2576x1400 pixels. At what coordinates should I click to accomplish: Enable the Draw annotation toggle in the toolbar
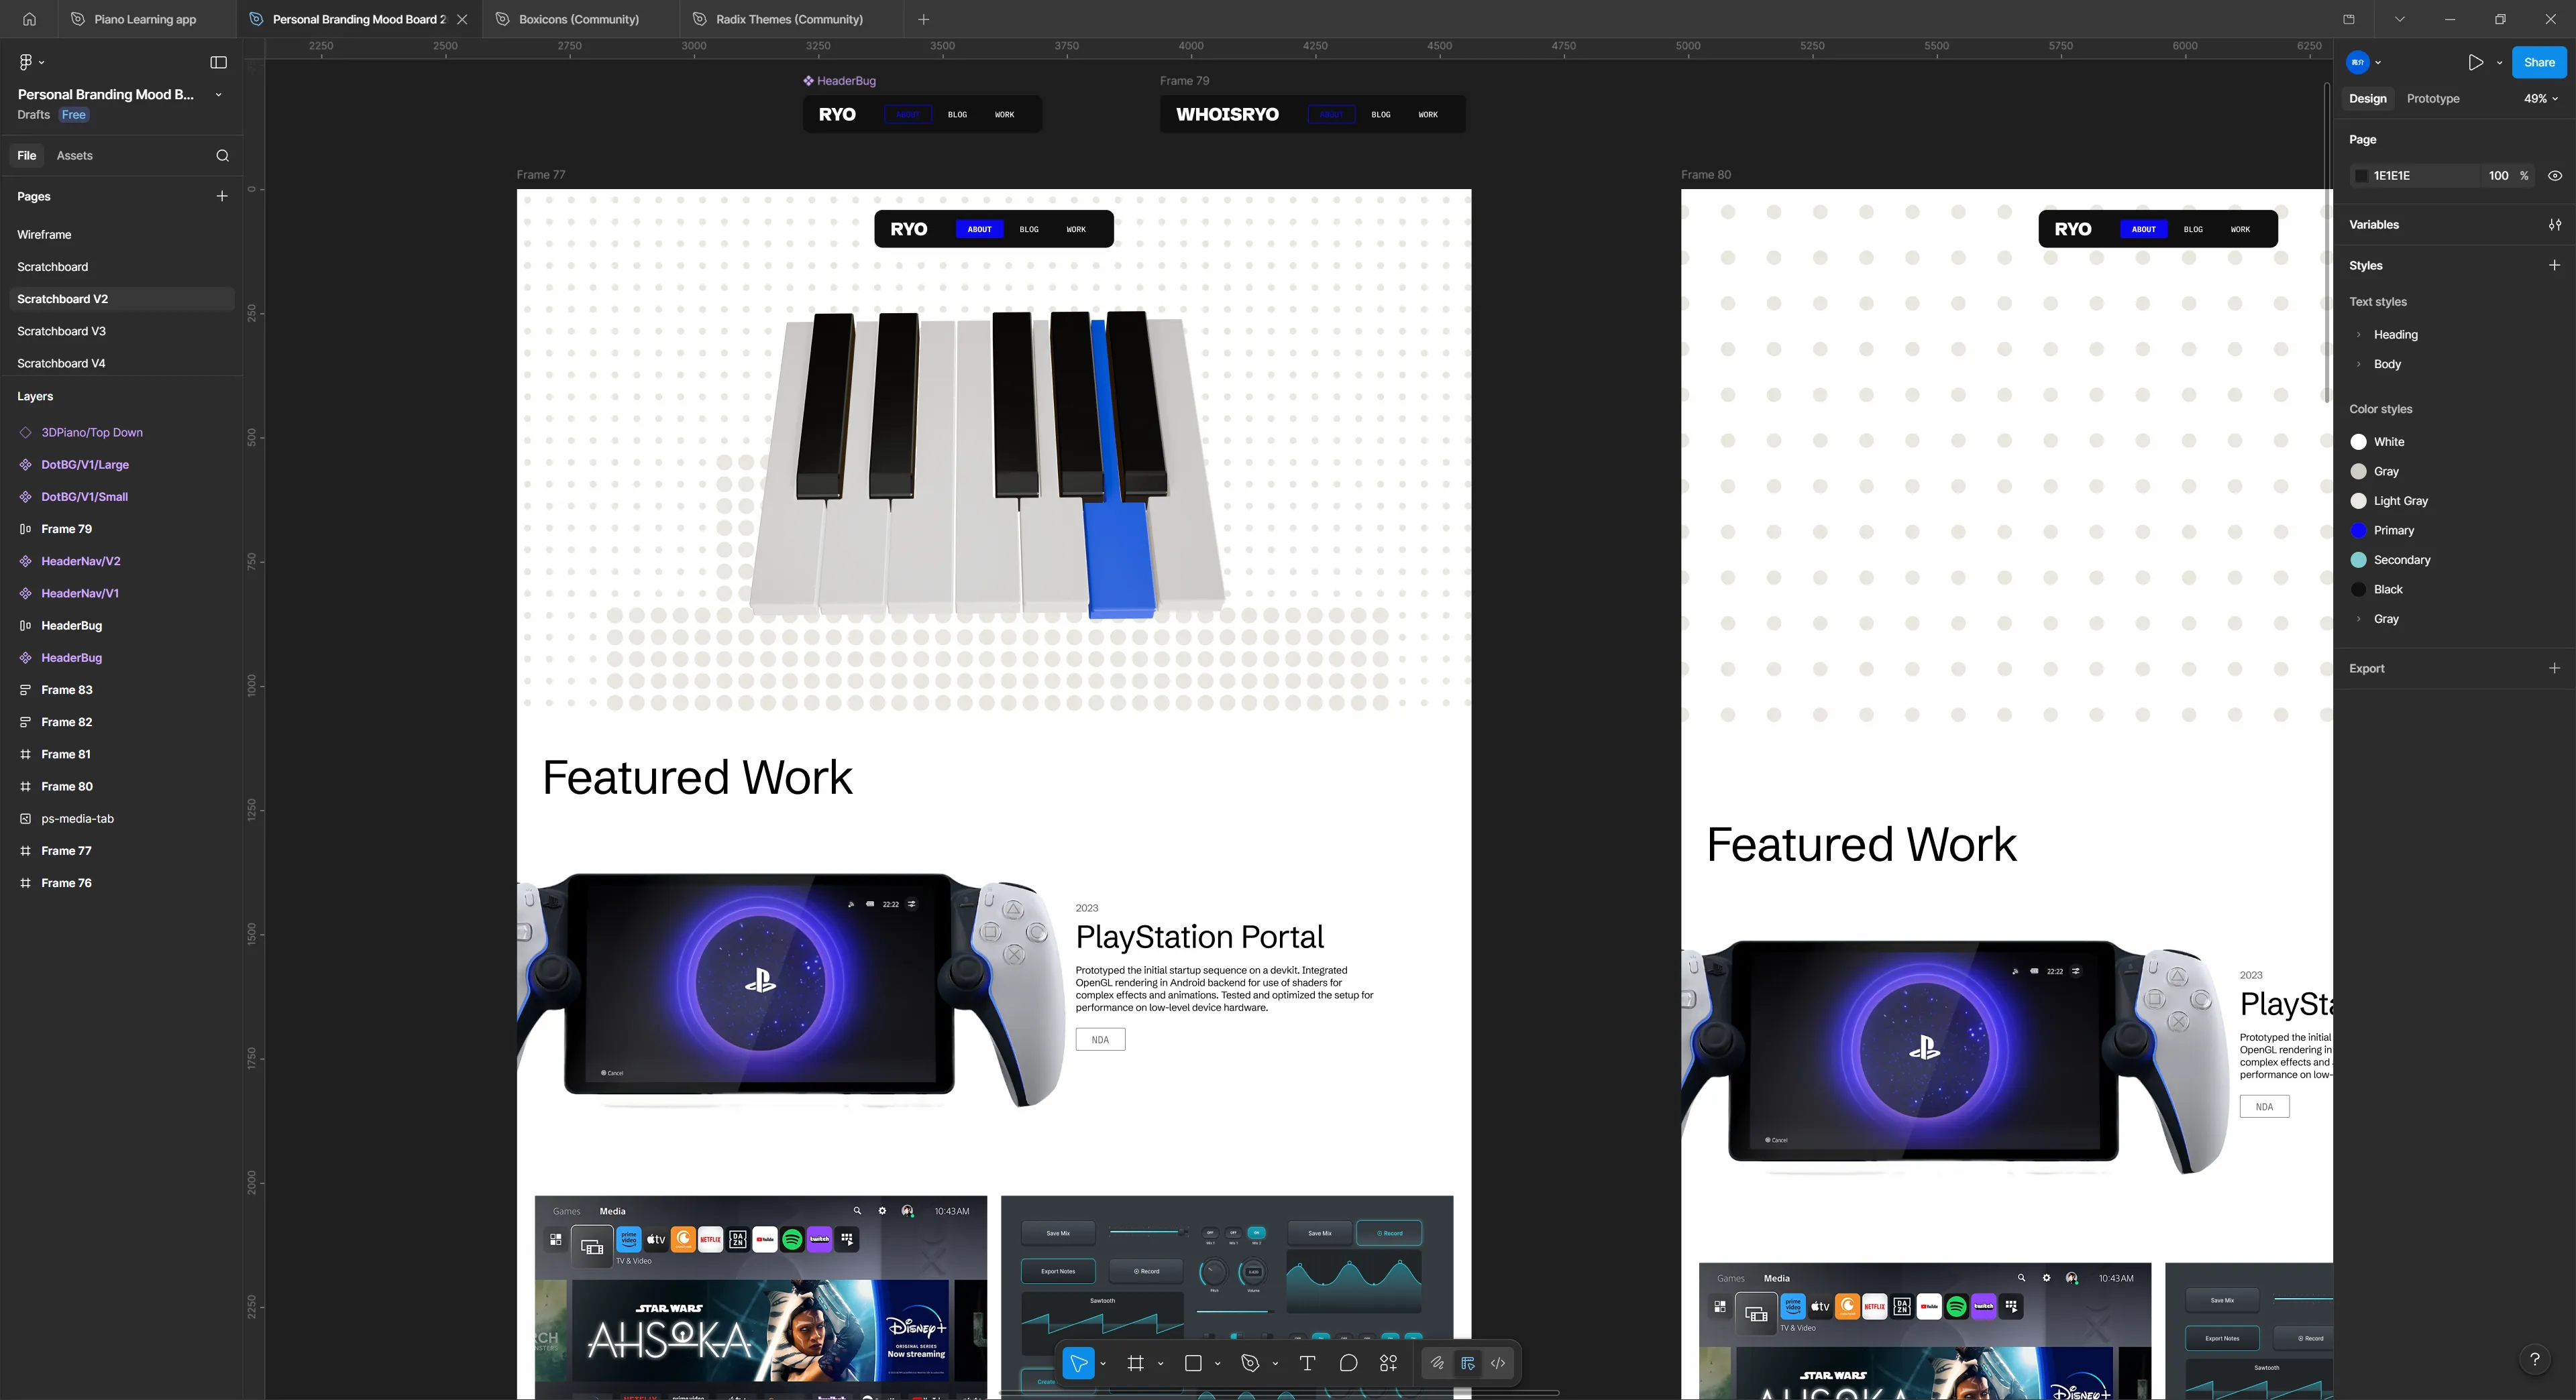click(1436, 1363)
